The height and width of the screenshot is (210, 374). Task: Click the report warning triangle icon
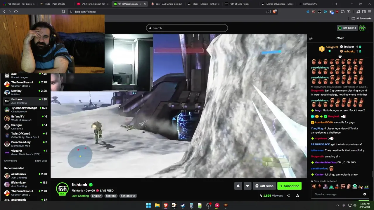[x=297, y=196]
